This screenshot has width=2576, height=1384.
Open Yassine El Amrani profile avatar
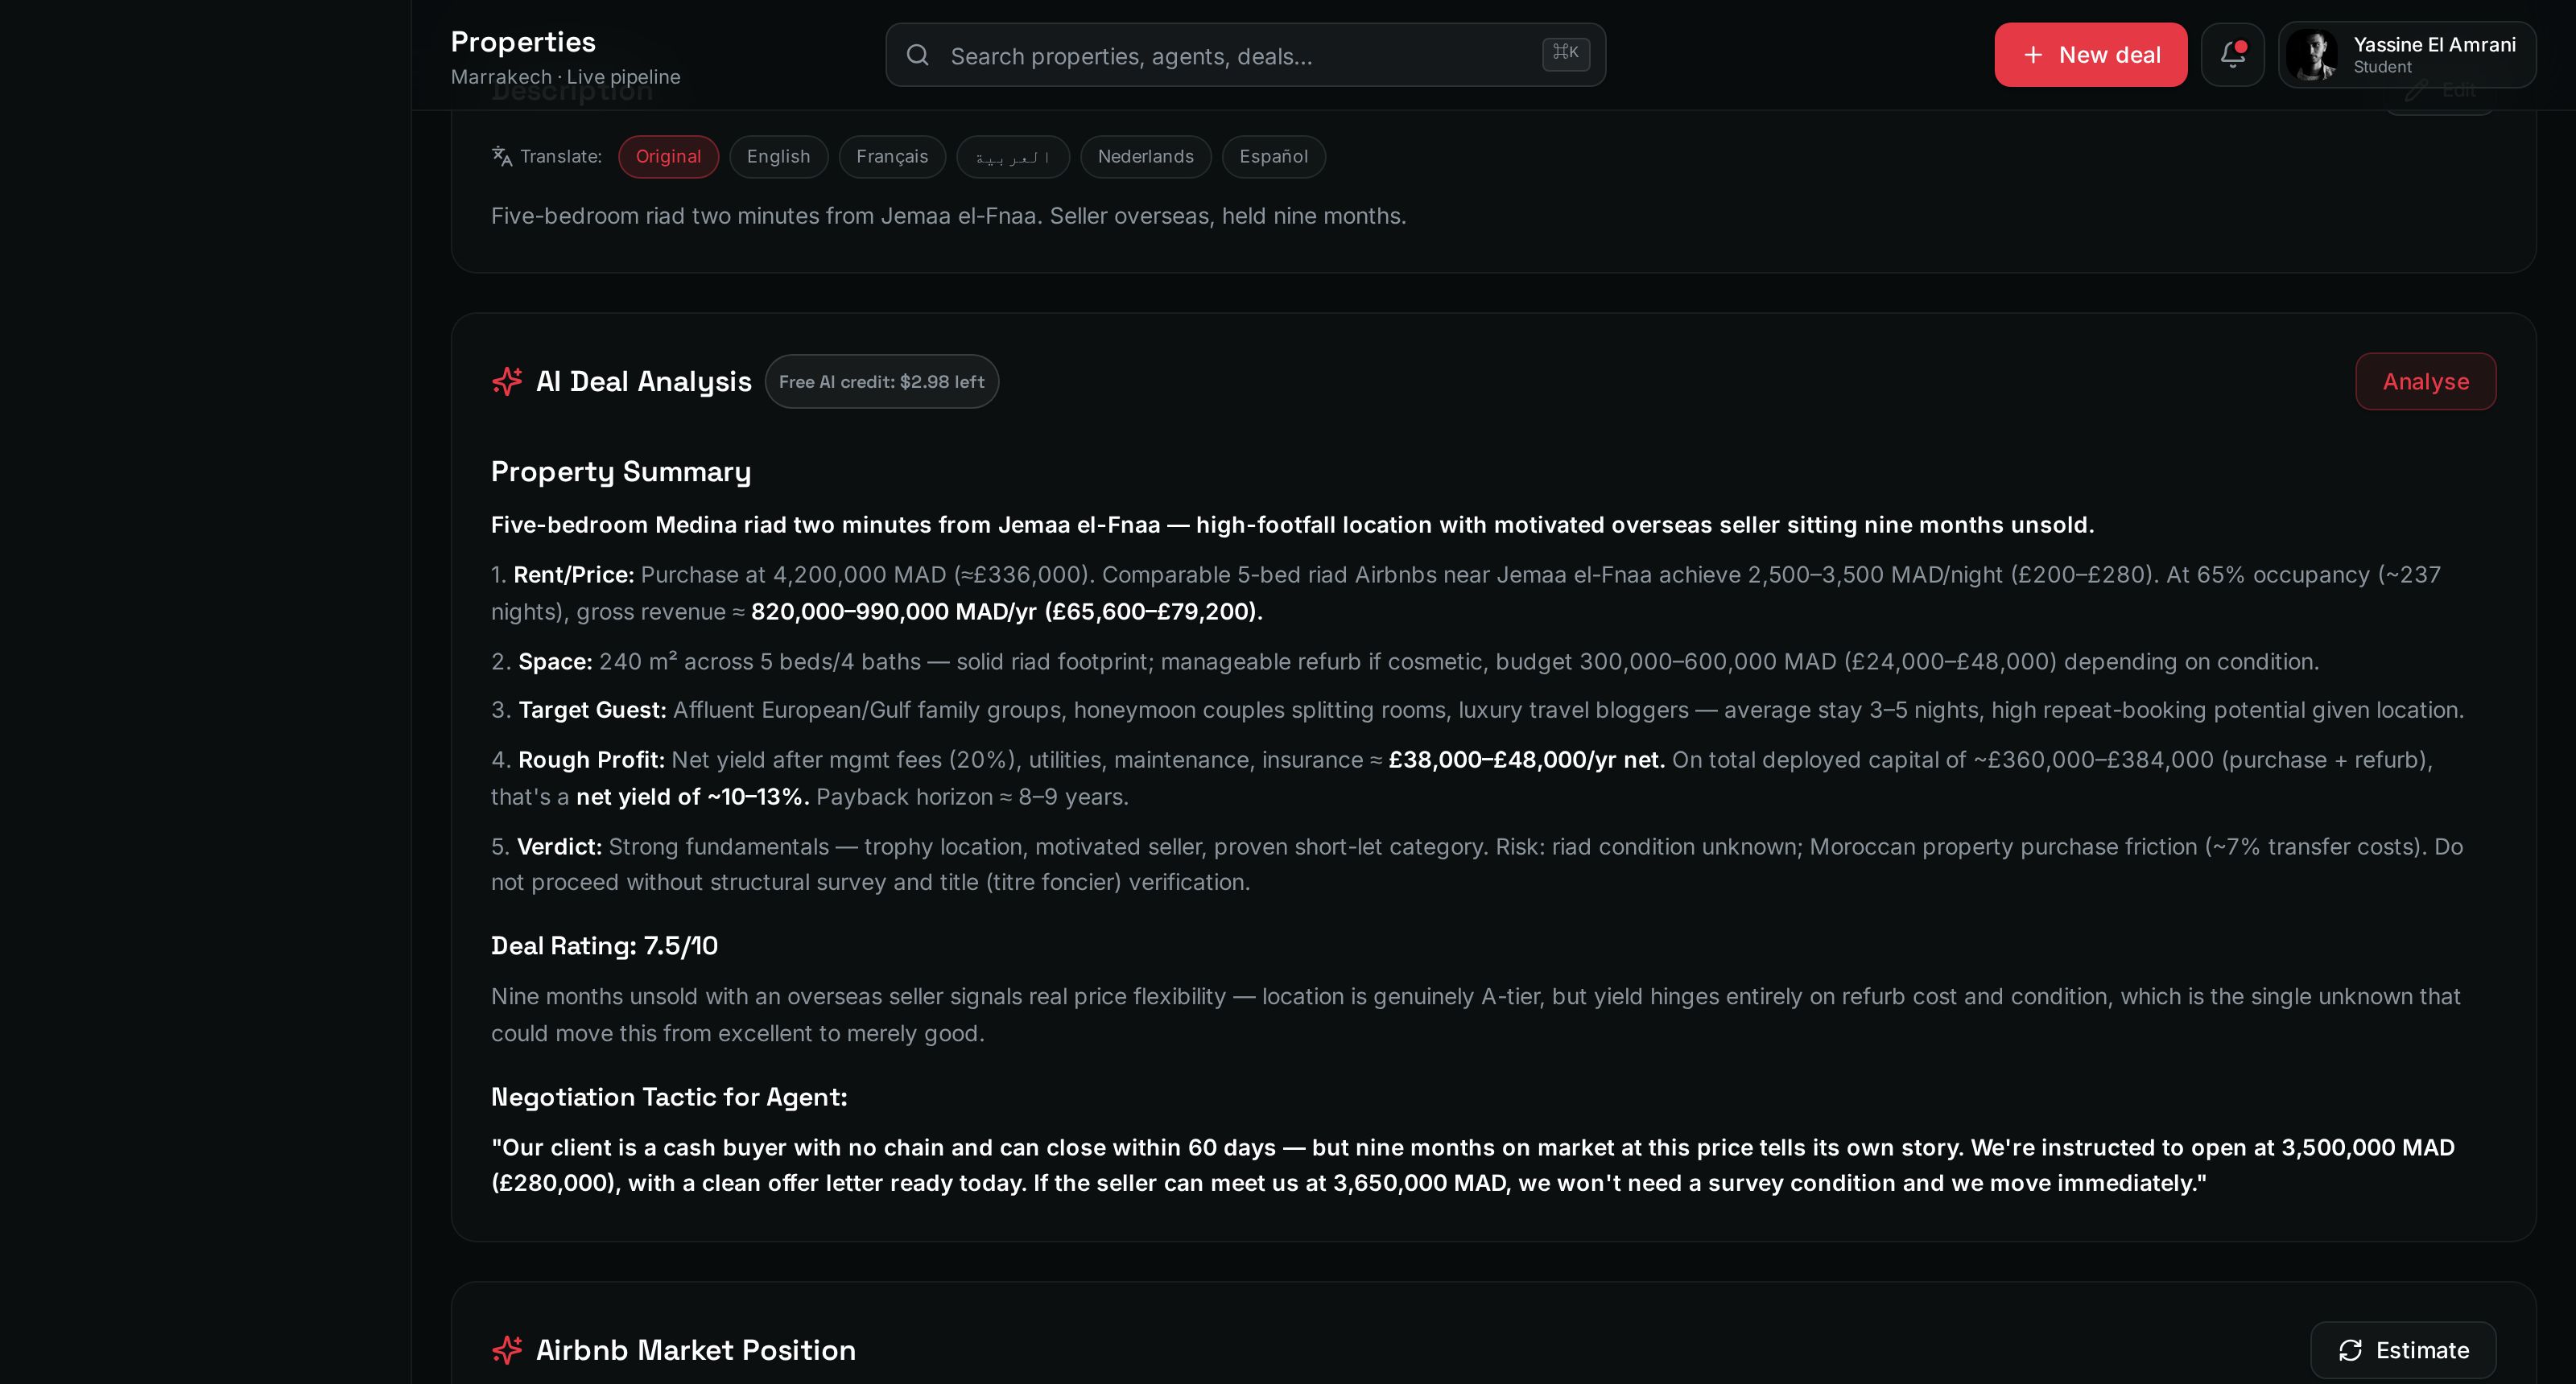(2312, 55)
